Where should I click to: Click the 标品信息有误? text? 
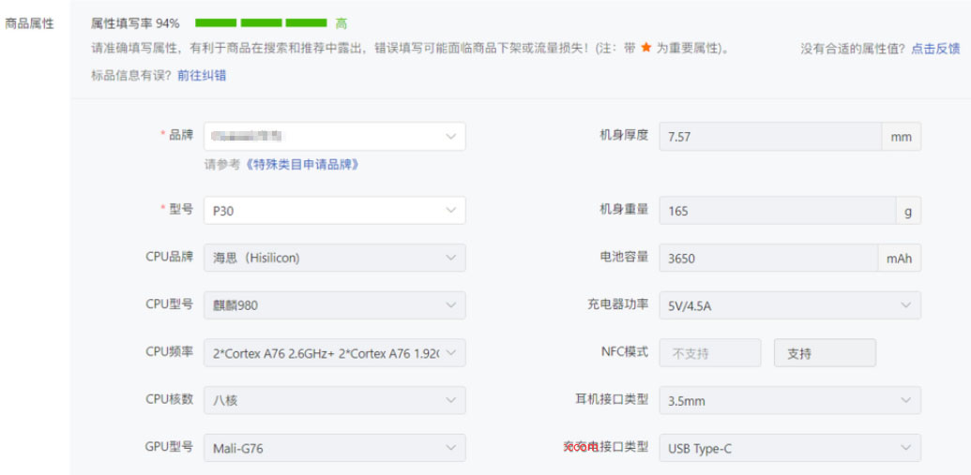point(132,76)
